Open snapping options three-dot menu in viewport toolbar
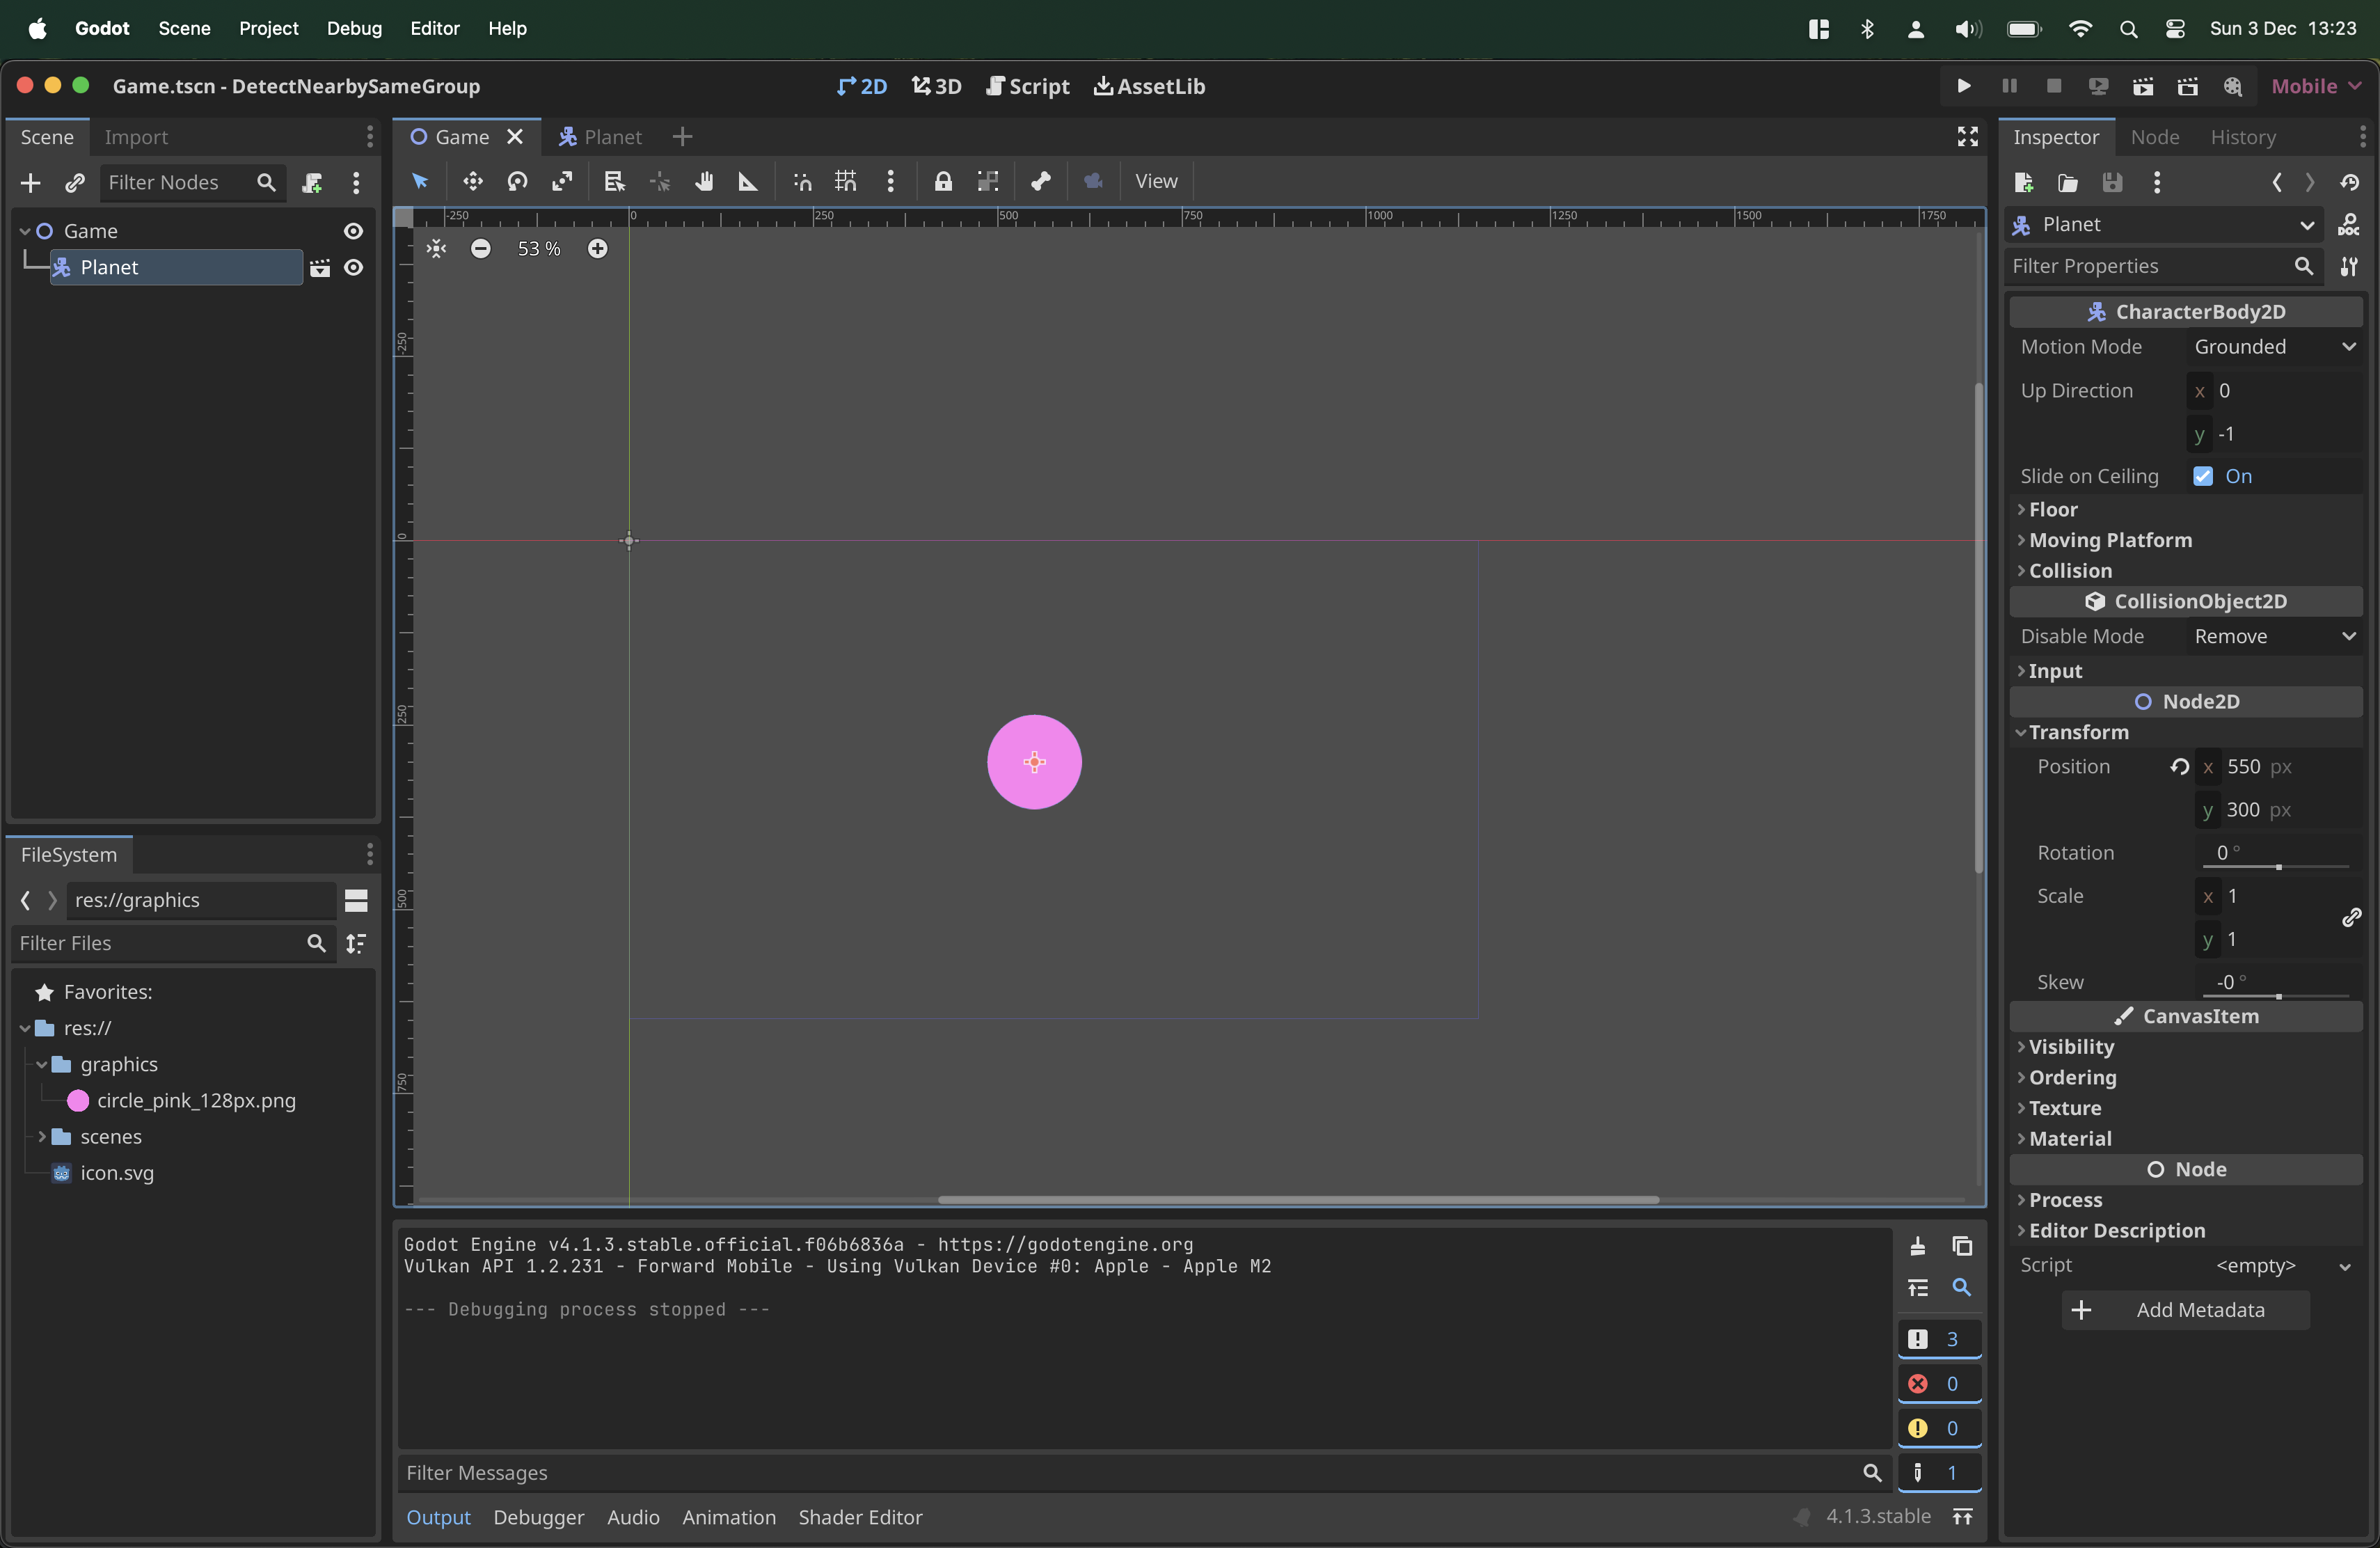The width and height of the screenshot is (2380, 1548). click(890, 181)
